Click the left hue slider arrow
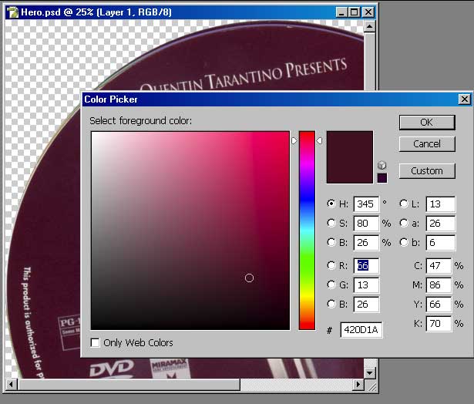Viewport: 474px width, 404px height. (x=294, y=141)
